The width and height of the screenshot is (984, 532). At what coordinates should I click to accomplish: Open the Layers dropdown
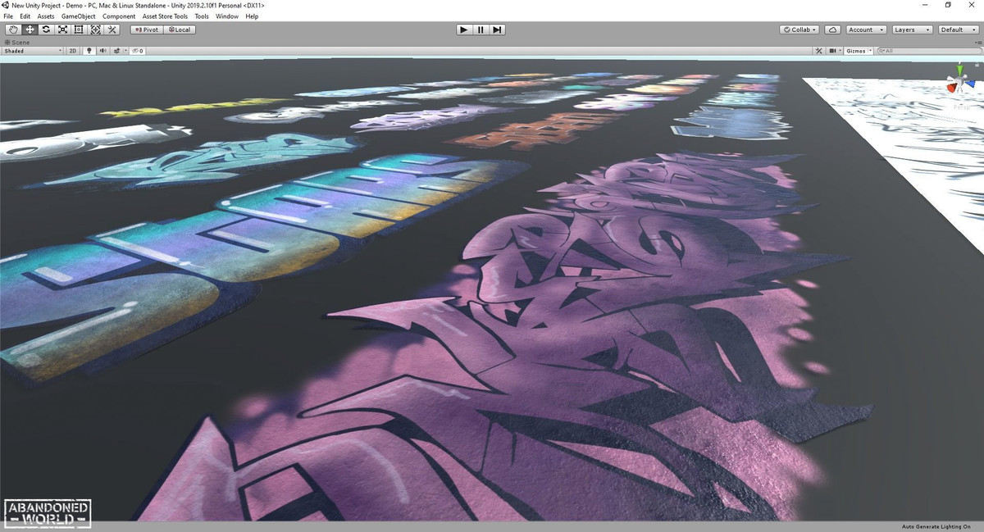[x=912, y=30]
